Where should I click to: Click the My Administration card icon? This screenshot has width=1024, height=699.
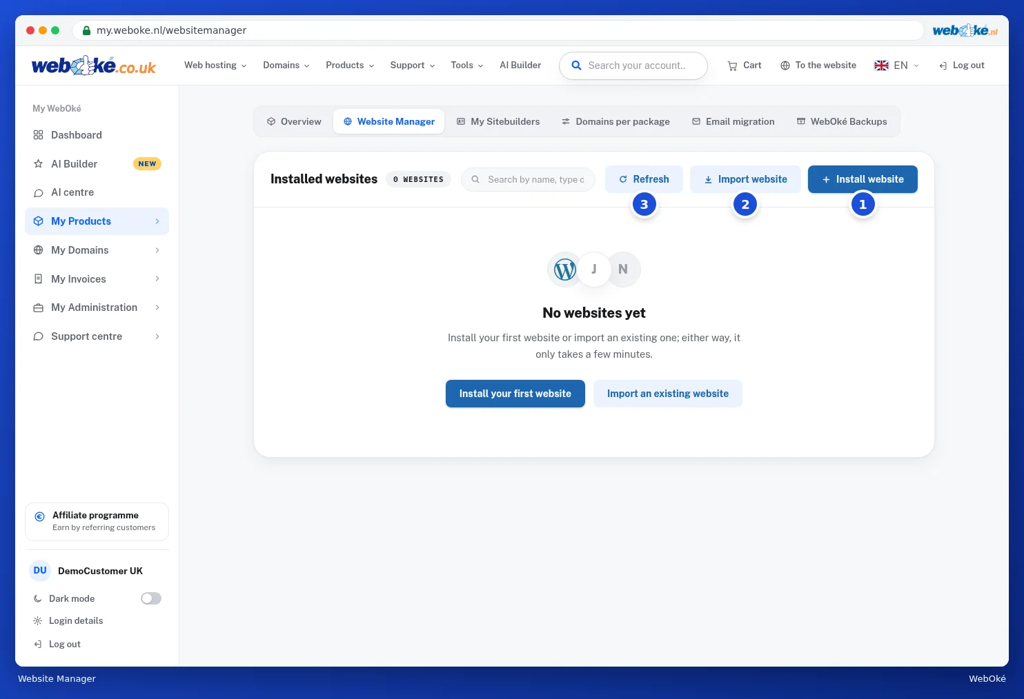tap(38, 307)
